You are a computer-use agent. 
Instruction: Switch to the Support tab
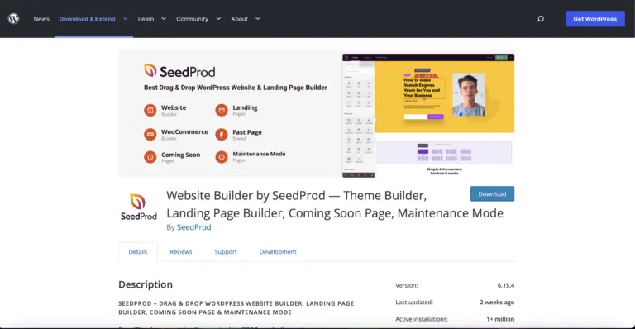(x=226, y=251)
